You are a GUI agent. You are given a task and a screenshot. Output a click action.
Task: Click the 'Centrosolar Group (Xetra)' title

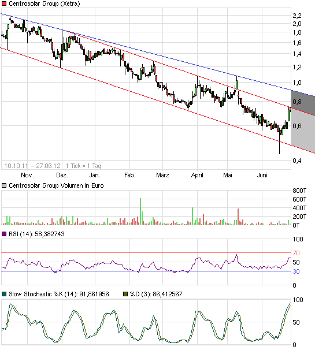[x=45, y=3]
